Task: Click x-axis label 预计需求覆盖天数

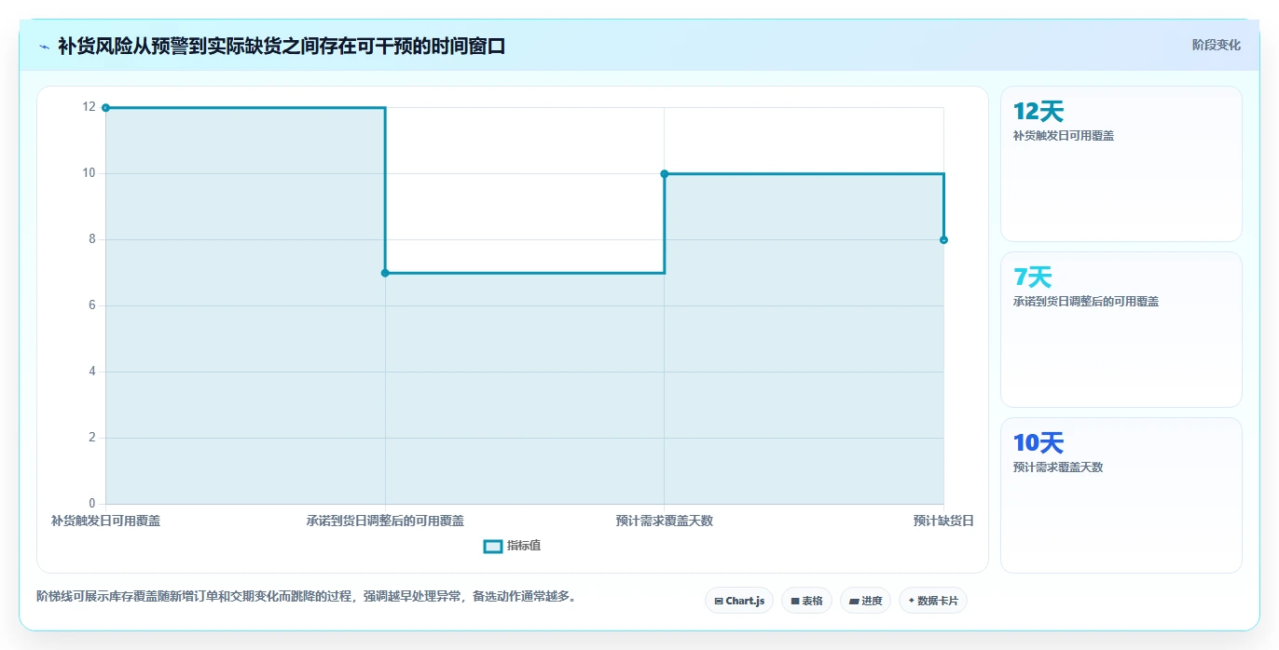Action: [665, 521]
